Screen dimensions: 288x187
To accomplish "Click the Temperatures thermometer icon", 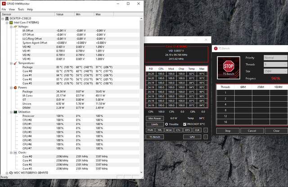I will click(x=15, y=63).
